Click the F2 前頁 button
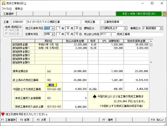 tap(25, 120)
